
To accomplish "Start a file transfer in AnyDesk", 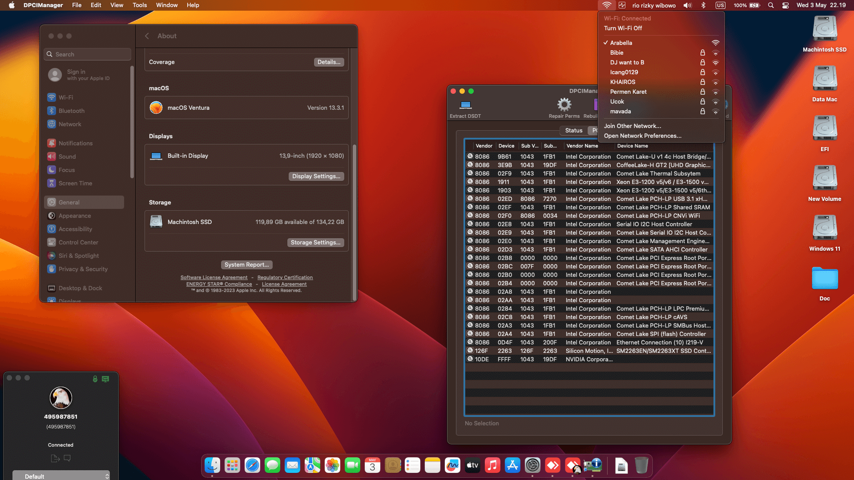I will coord(55,458).
